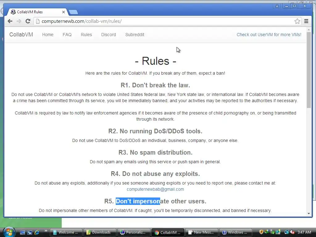316x237 pixels.
Task: Open the FAQ navbar item
Action: tap(67, 35)
